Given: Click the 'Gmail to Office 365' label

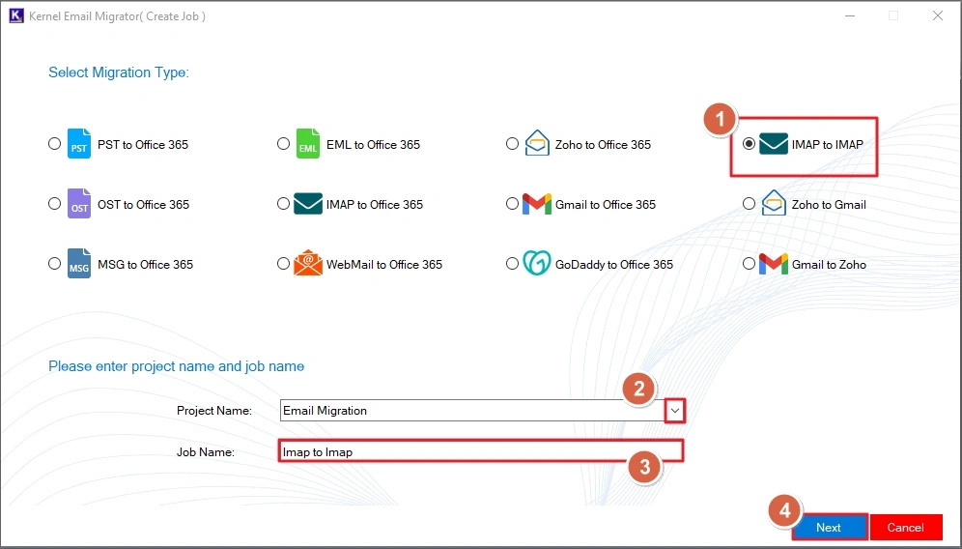Looking at the screenshot, I should coord(606,205).
